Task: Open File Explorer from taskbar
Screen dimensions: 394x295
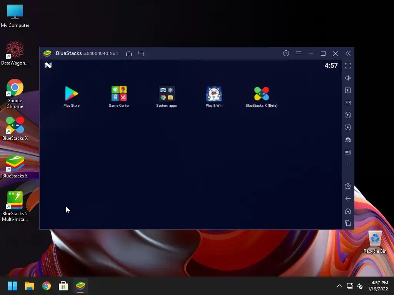Action: tap(29, 286)
